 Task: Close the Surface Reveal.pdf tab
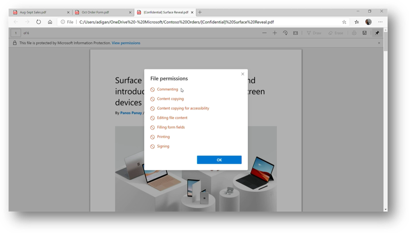point(192,12)
